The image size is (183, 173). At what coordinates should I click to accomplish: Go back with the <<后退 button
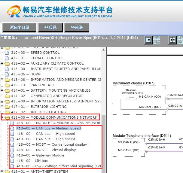tap(50, 28)
